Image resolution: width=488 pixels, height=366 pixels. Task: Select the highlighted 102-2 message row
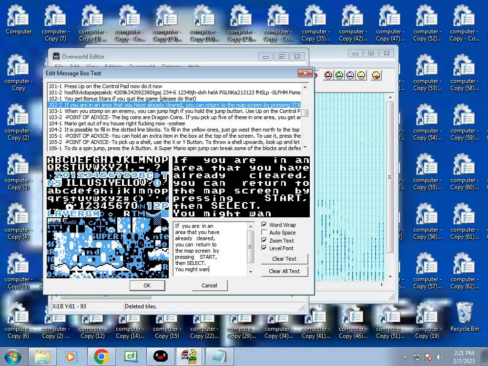coord(174,105)
